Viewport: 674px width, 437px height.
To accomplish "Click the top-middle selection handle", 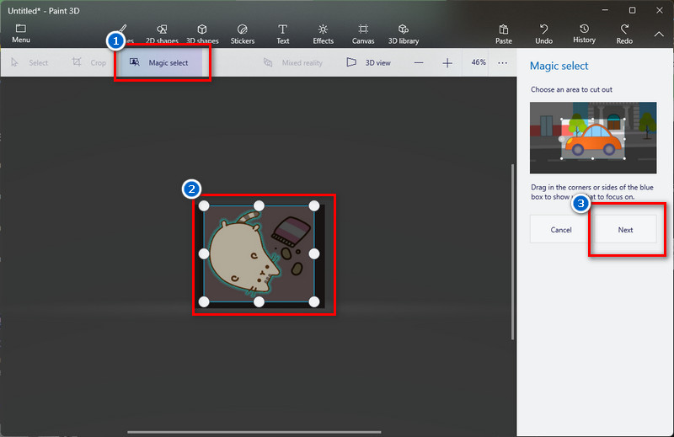I will pos(259,205).
